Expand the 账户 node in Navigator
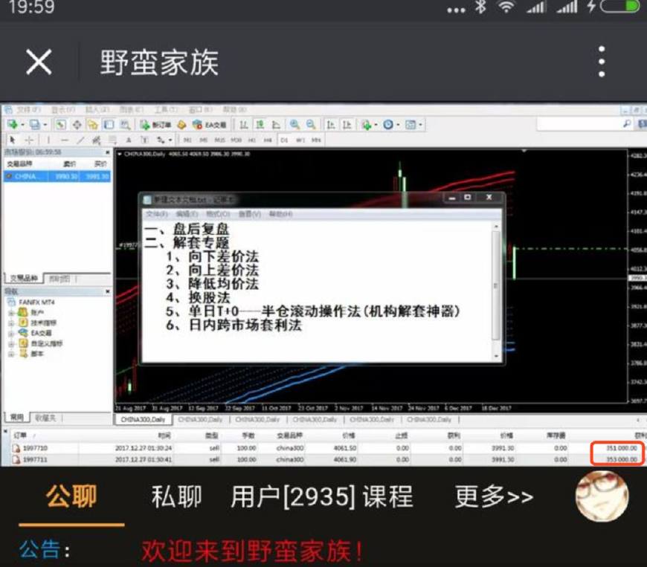 (x=10, y=312)
